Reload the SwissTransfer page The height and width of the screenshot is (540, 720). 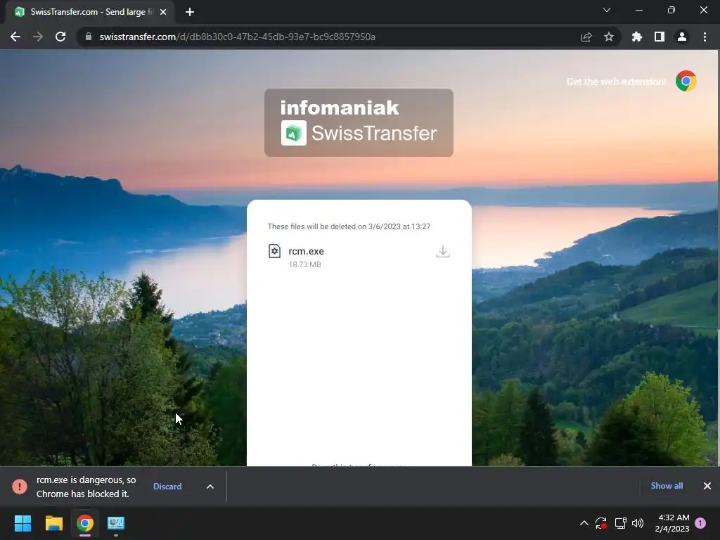click(60, 37)
